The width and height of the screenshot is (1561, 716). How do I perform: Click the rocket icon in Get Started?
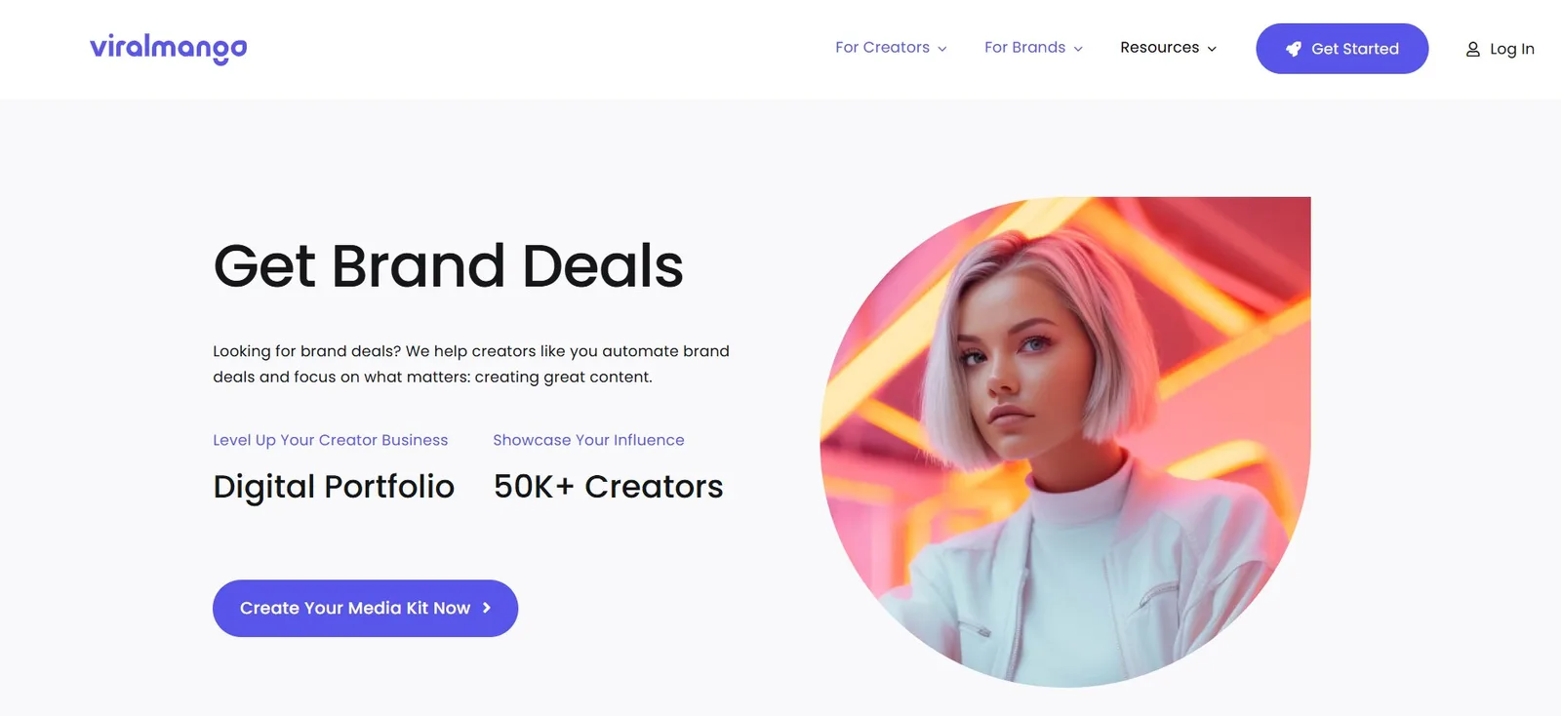(1293, 49)
